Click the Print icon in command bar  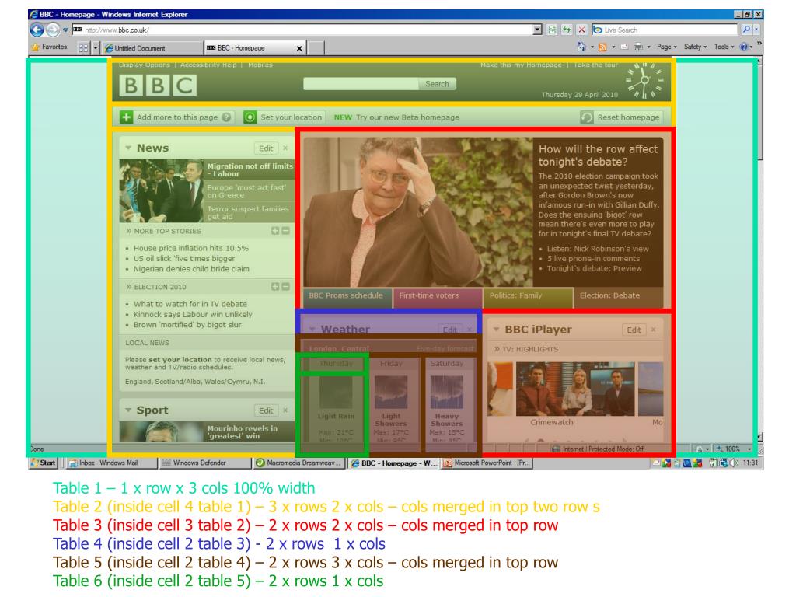point(638,47)
